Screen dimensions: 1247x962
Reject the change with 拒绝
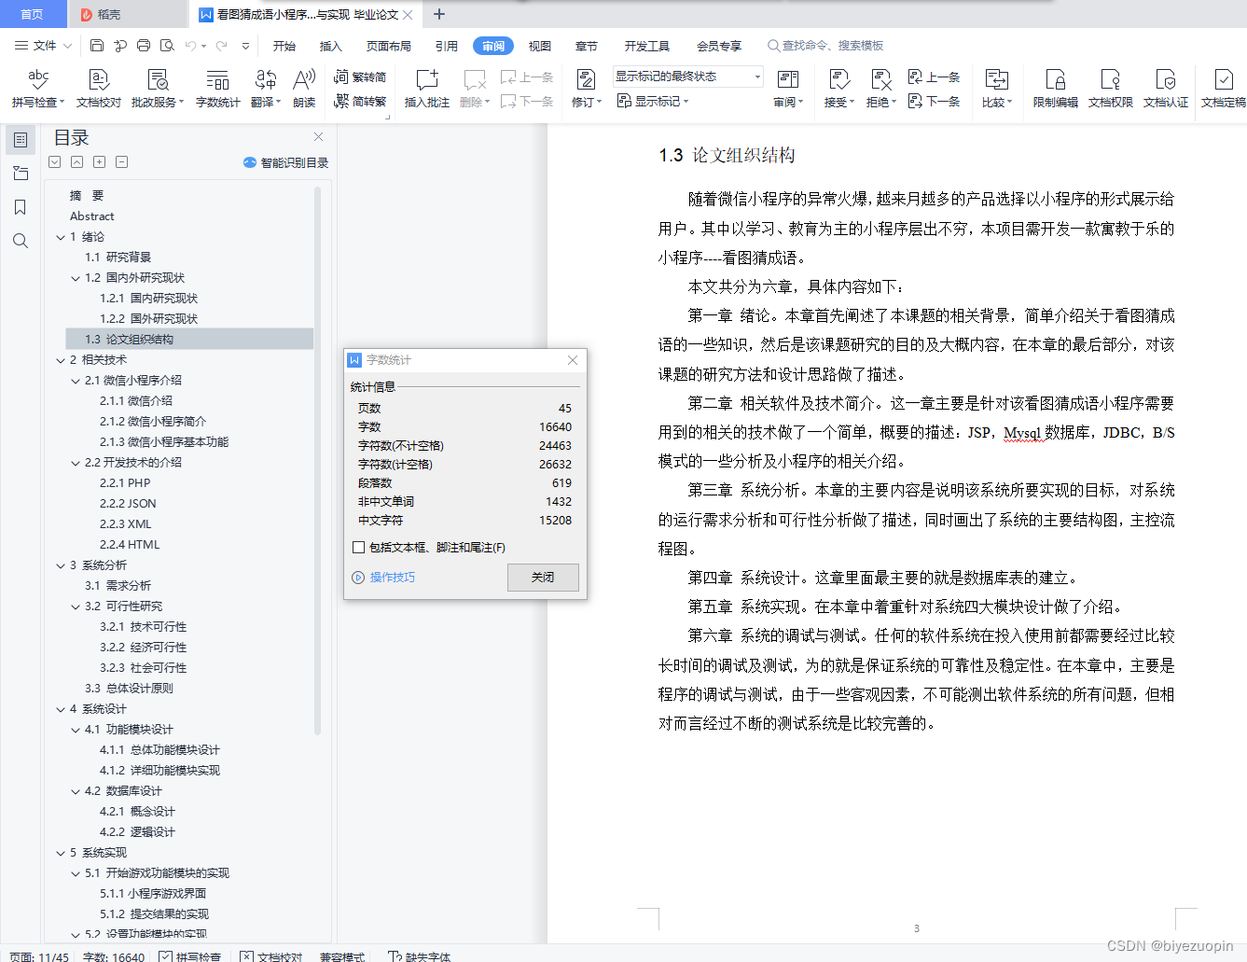pos(880,89)
